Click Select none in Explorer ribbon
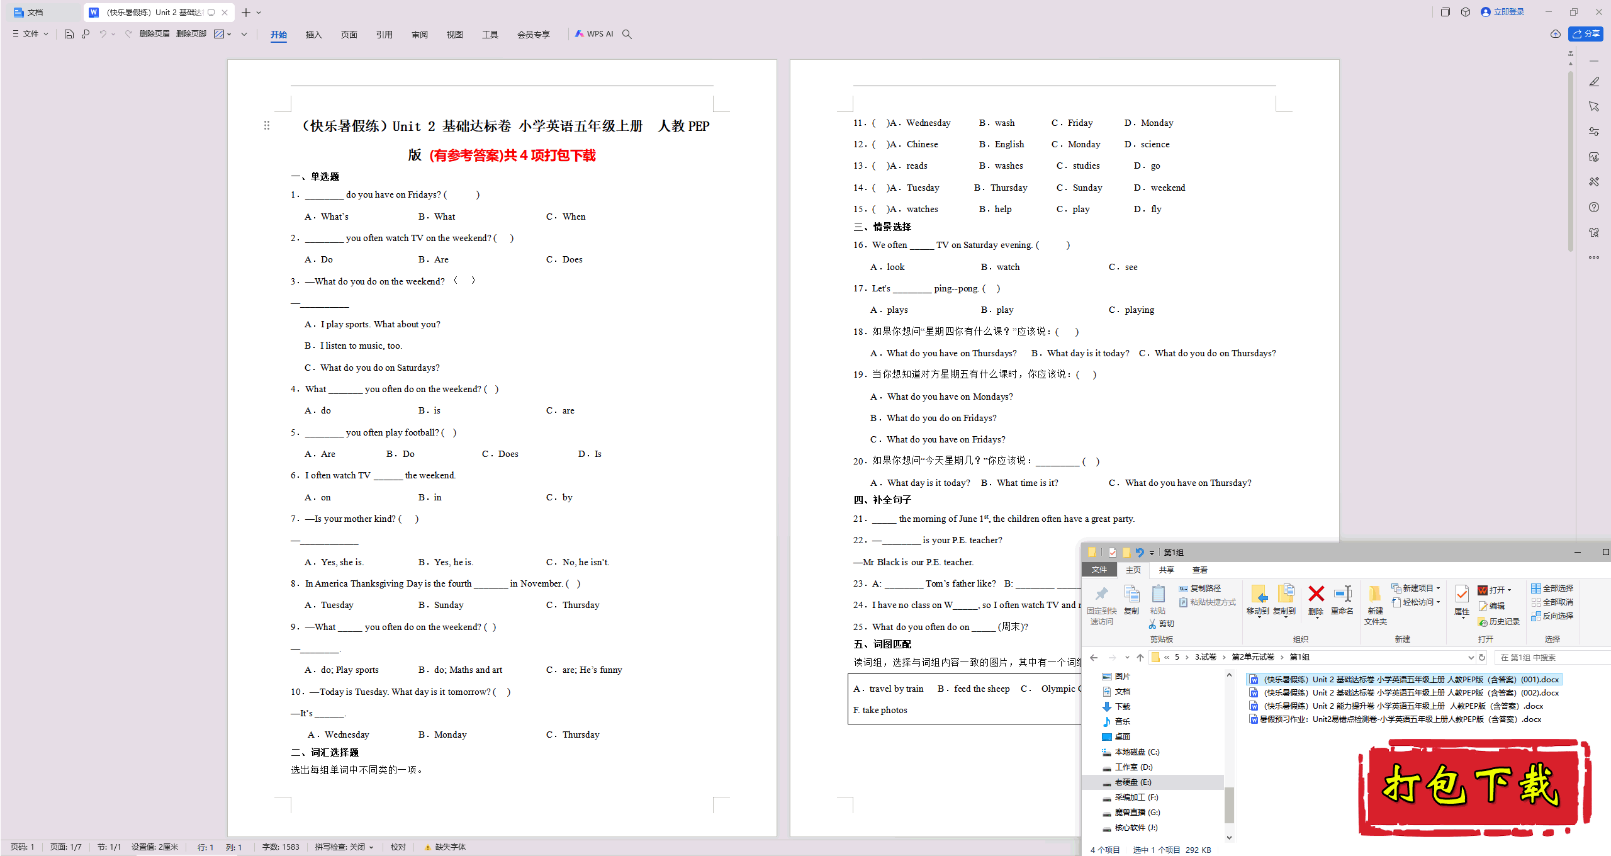The width and height of the screenshot is (1611, 856). (x=1552, y=602)
